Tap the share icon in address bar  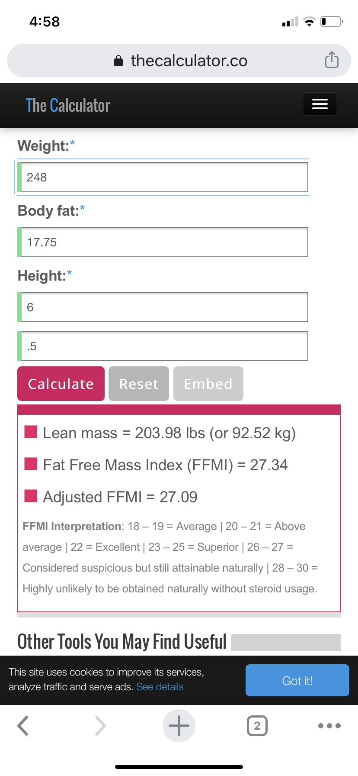click(x=332, y=60)
